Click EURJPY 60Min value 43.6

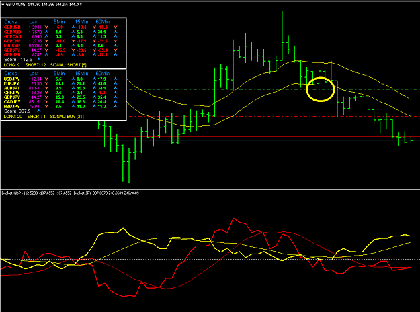click(x=102, y=83)
